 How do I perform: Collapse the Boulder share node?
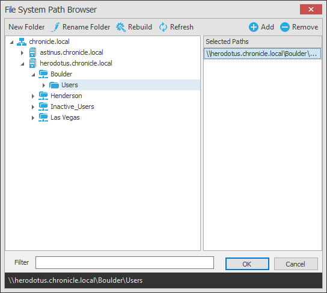point(33,75)
